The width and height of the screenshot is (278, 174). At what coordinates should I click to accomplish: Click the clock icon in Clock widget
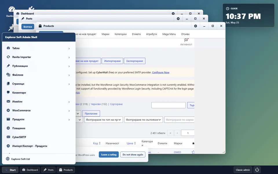[x=228, y=8]
